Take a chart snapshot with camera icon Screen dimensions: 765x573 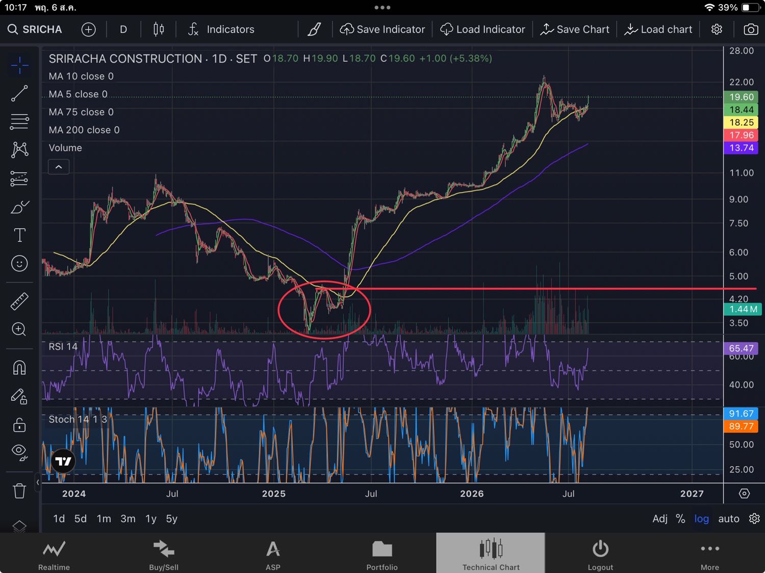click(751, 30)
